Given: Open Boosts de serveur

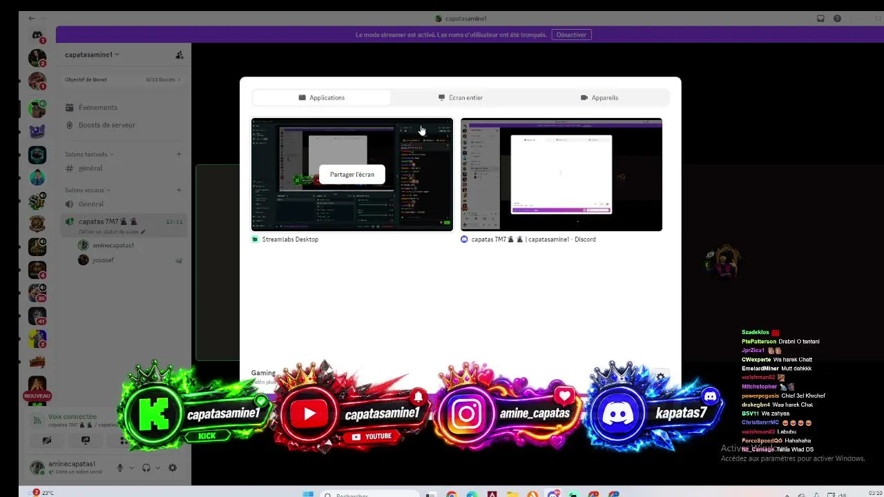Looking at the screenshot, I should [123, 125].
